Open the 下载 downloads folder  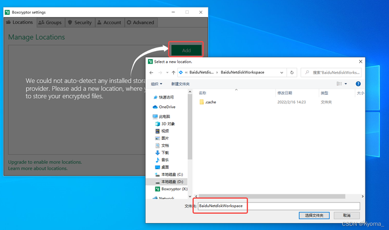(165, 152)
